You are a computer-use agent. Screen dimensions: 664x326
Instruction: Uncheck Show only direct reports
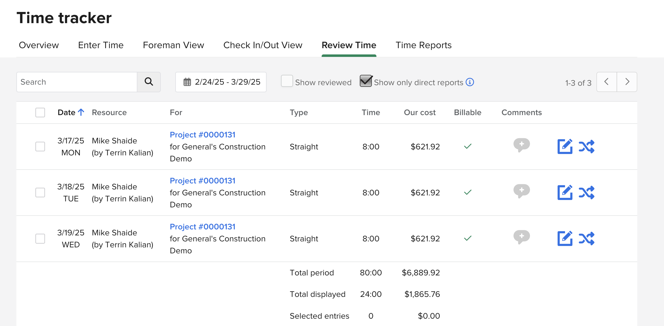point(366,81)
